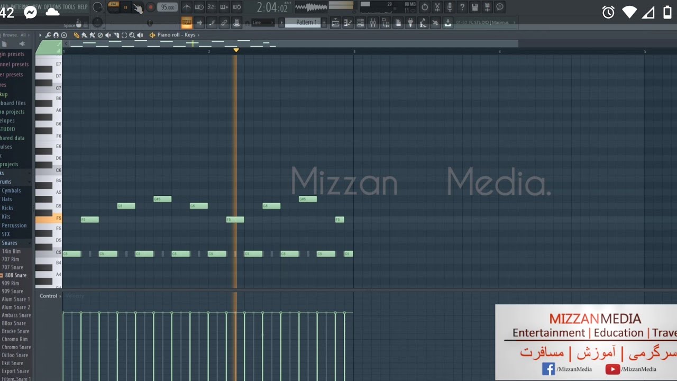Toggle blend recording overdub button
The image size is (677, 381).
point(224,7)
